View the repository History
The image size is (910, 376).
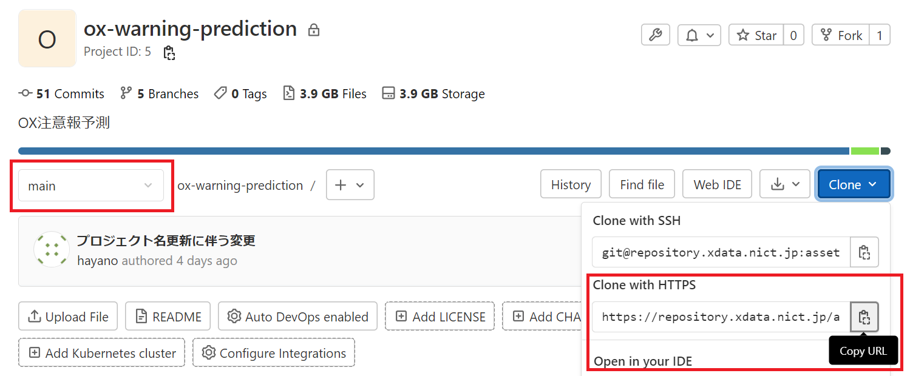point(570,184)
